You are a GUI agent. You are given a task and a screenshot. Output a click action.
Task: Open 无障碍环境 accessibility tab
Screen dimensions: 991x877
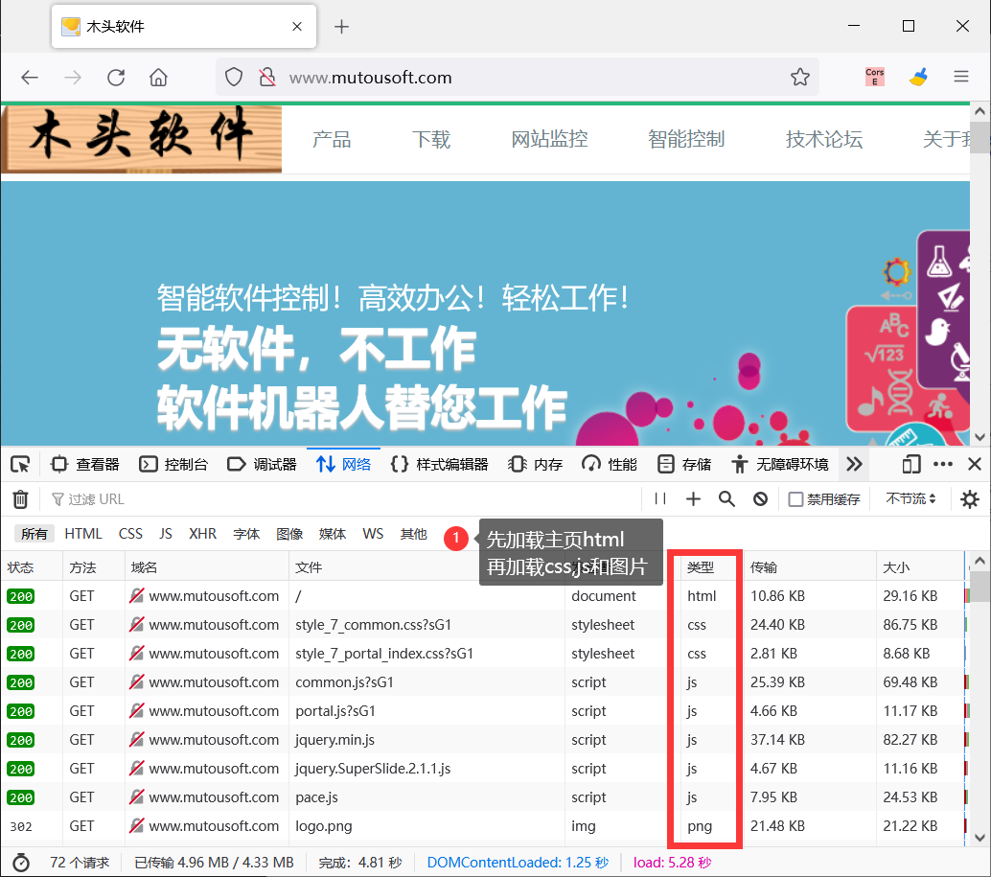780,465
